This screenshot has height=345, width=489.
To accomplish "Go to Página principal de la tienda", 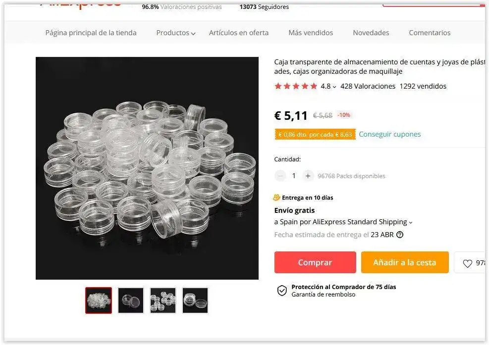I will point(91,33).
